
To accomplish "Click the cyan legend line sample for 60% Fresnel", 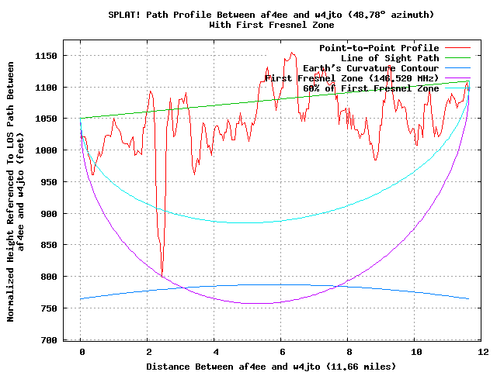I will click(457, 88).
